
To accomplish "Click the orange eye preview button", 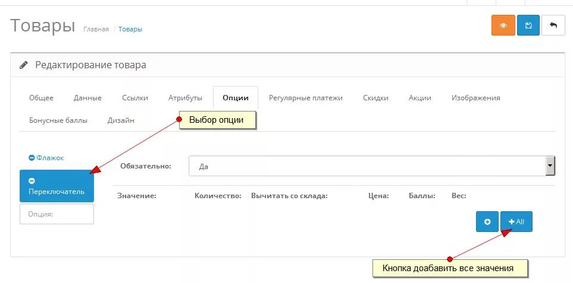I will pyautogui.click(x=503, y=26).
